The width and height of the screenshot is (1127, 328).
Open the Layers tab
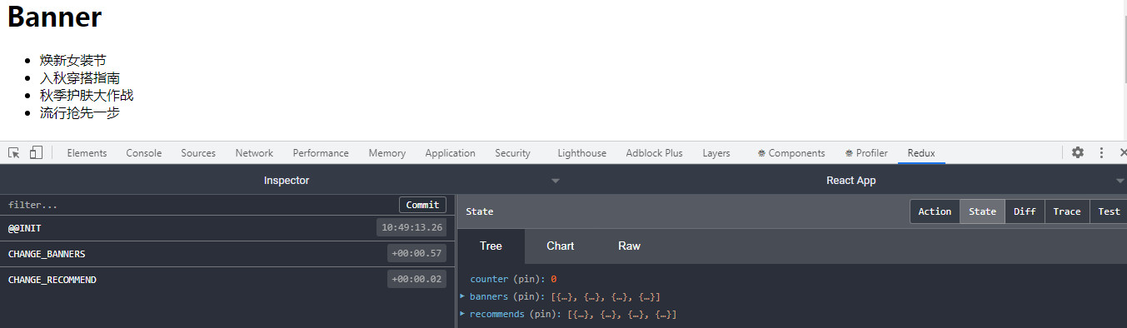pos(716,153)
